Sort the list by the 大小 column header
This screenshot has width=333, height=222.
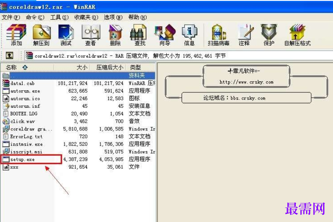[72, 67]
